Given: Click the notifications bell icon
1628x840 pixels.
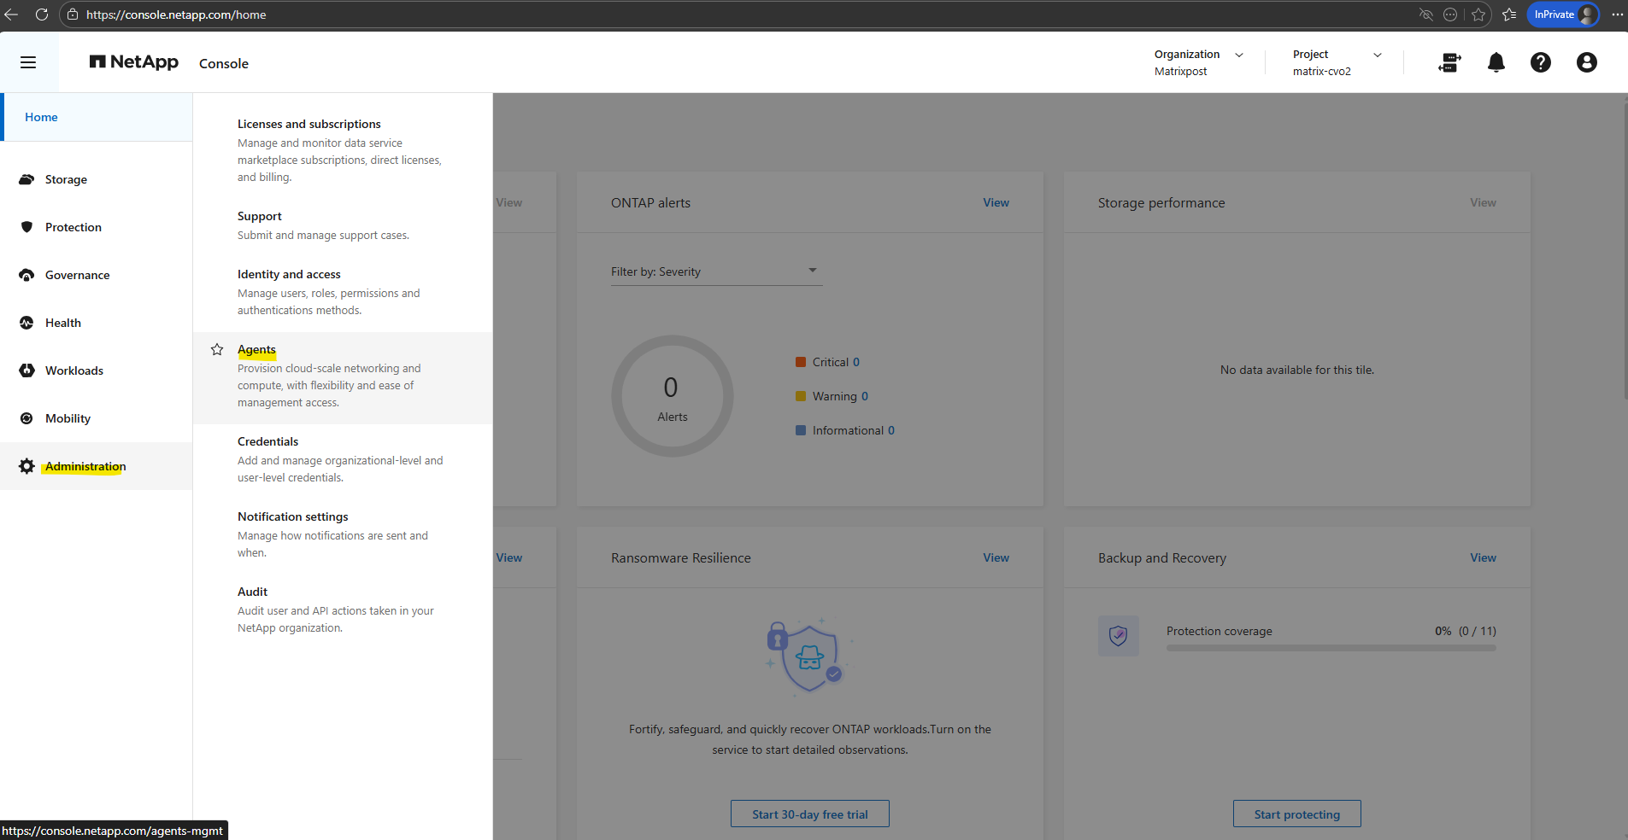Looking at the screenshot, I should click(x=1496, y=62).
